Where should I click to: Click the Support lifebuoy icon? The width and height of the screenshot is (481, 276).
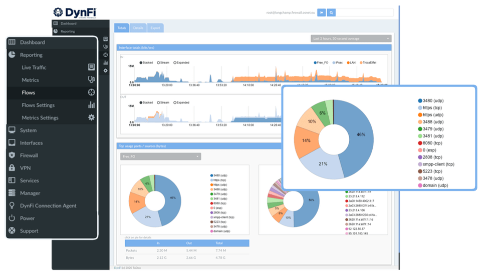click(12, 230)
